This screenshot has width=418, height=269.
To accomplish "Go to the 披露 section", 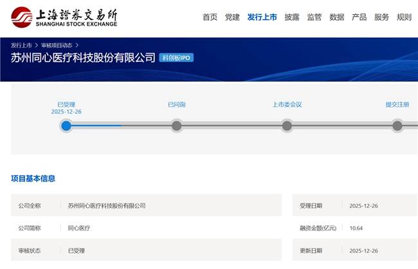I will (x=292, y=17).
